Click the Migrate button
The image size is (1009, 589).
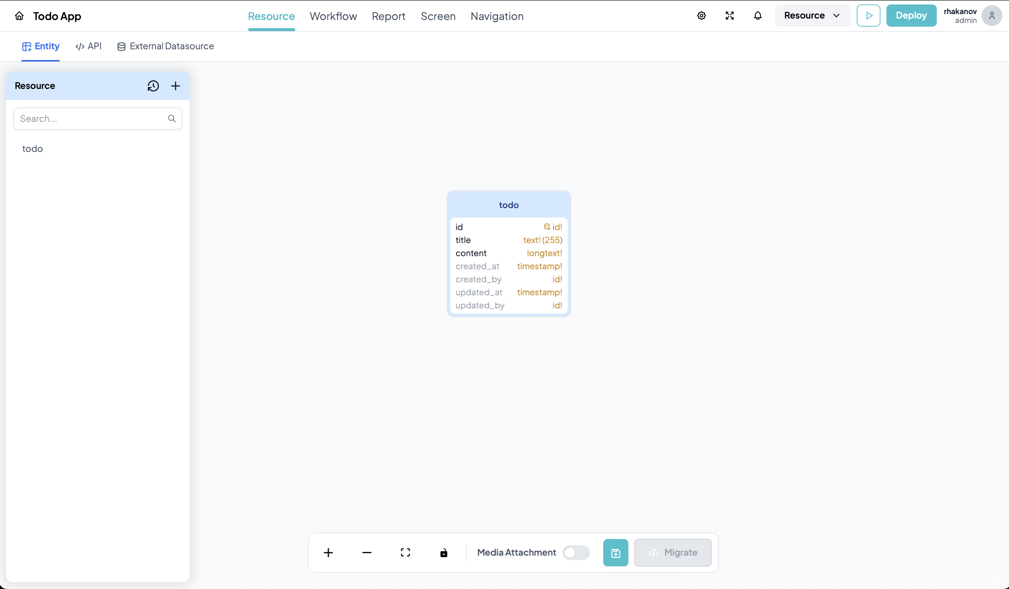[x=673, y=552]
